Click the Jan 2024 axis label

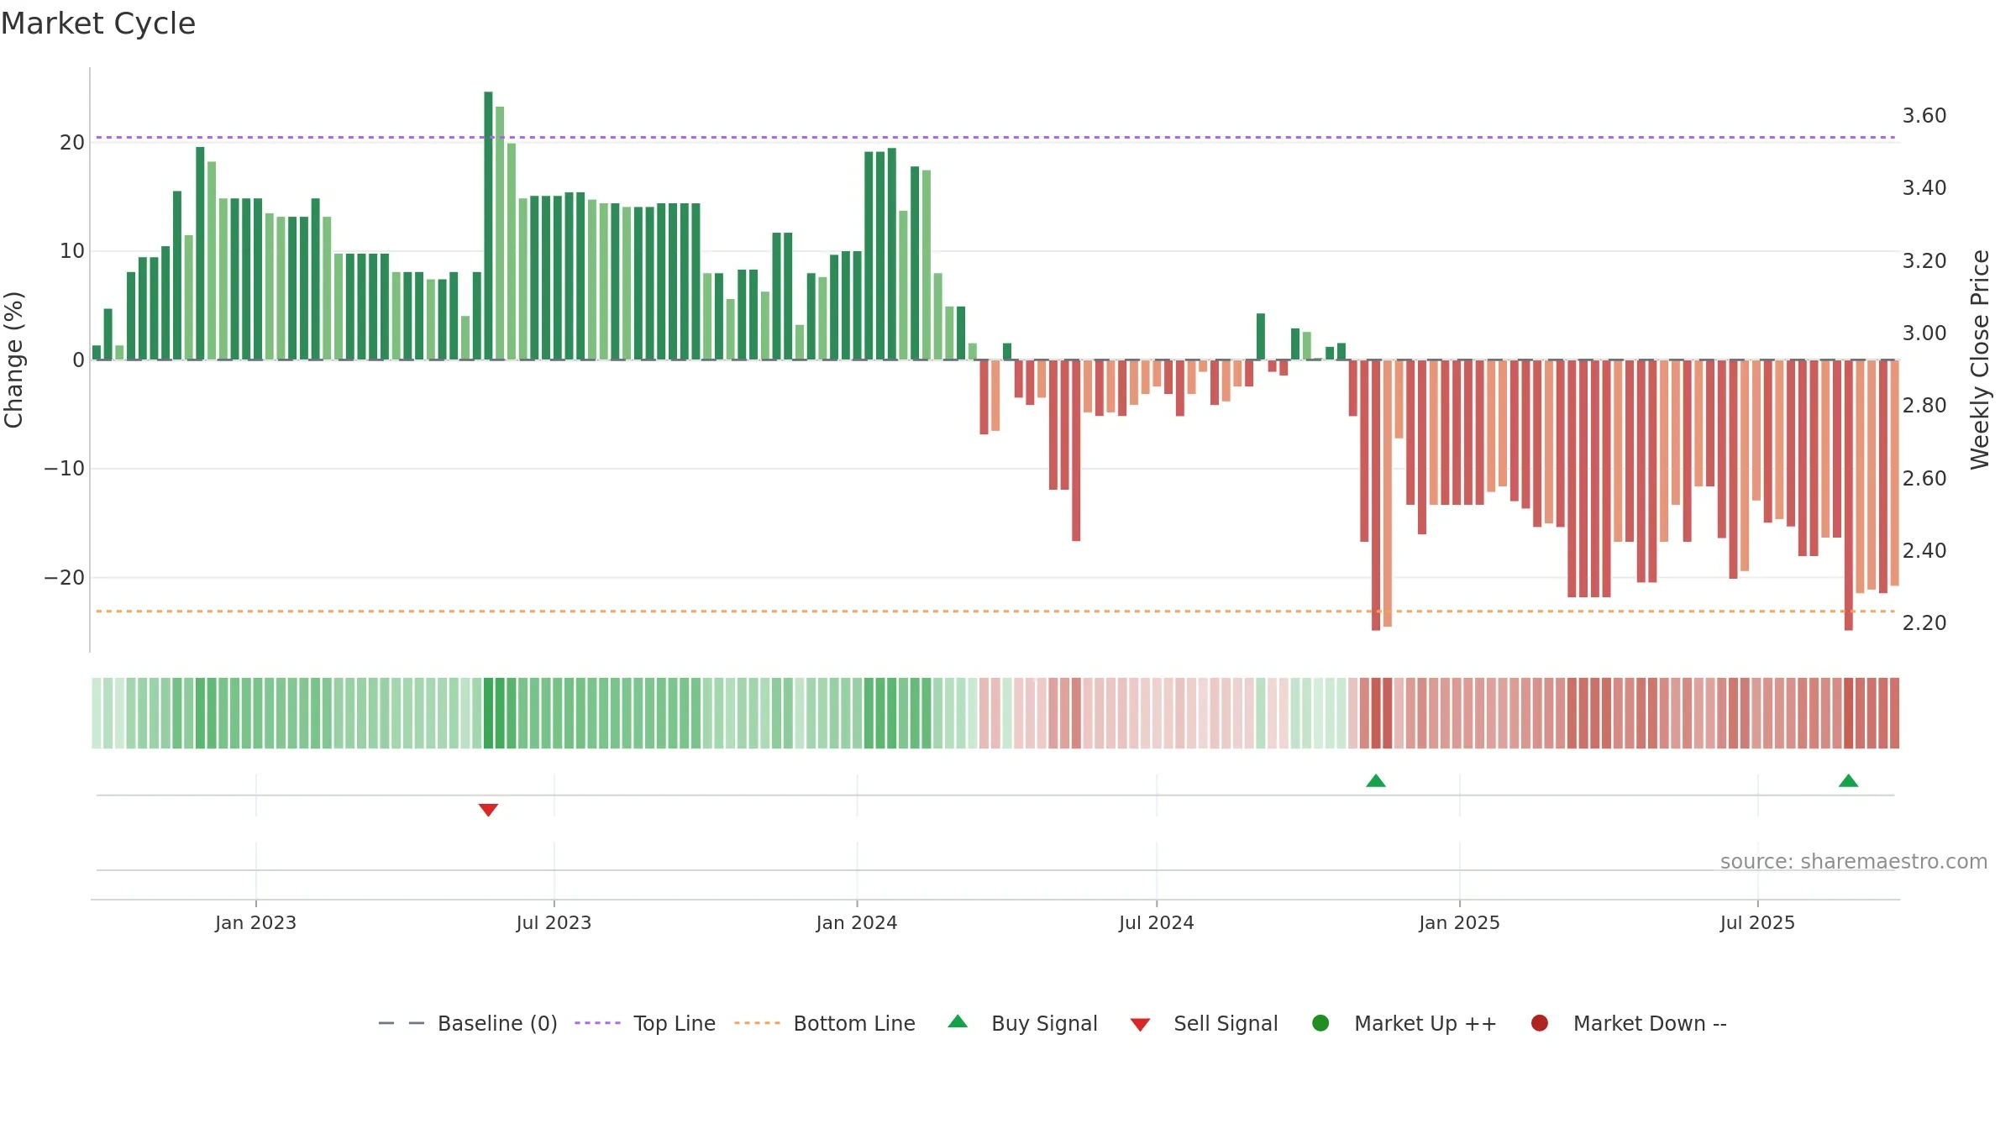pyautogui.click(x=857, y=922)
